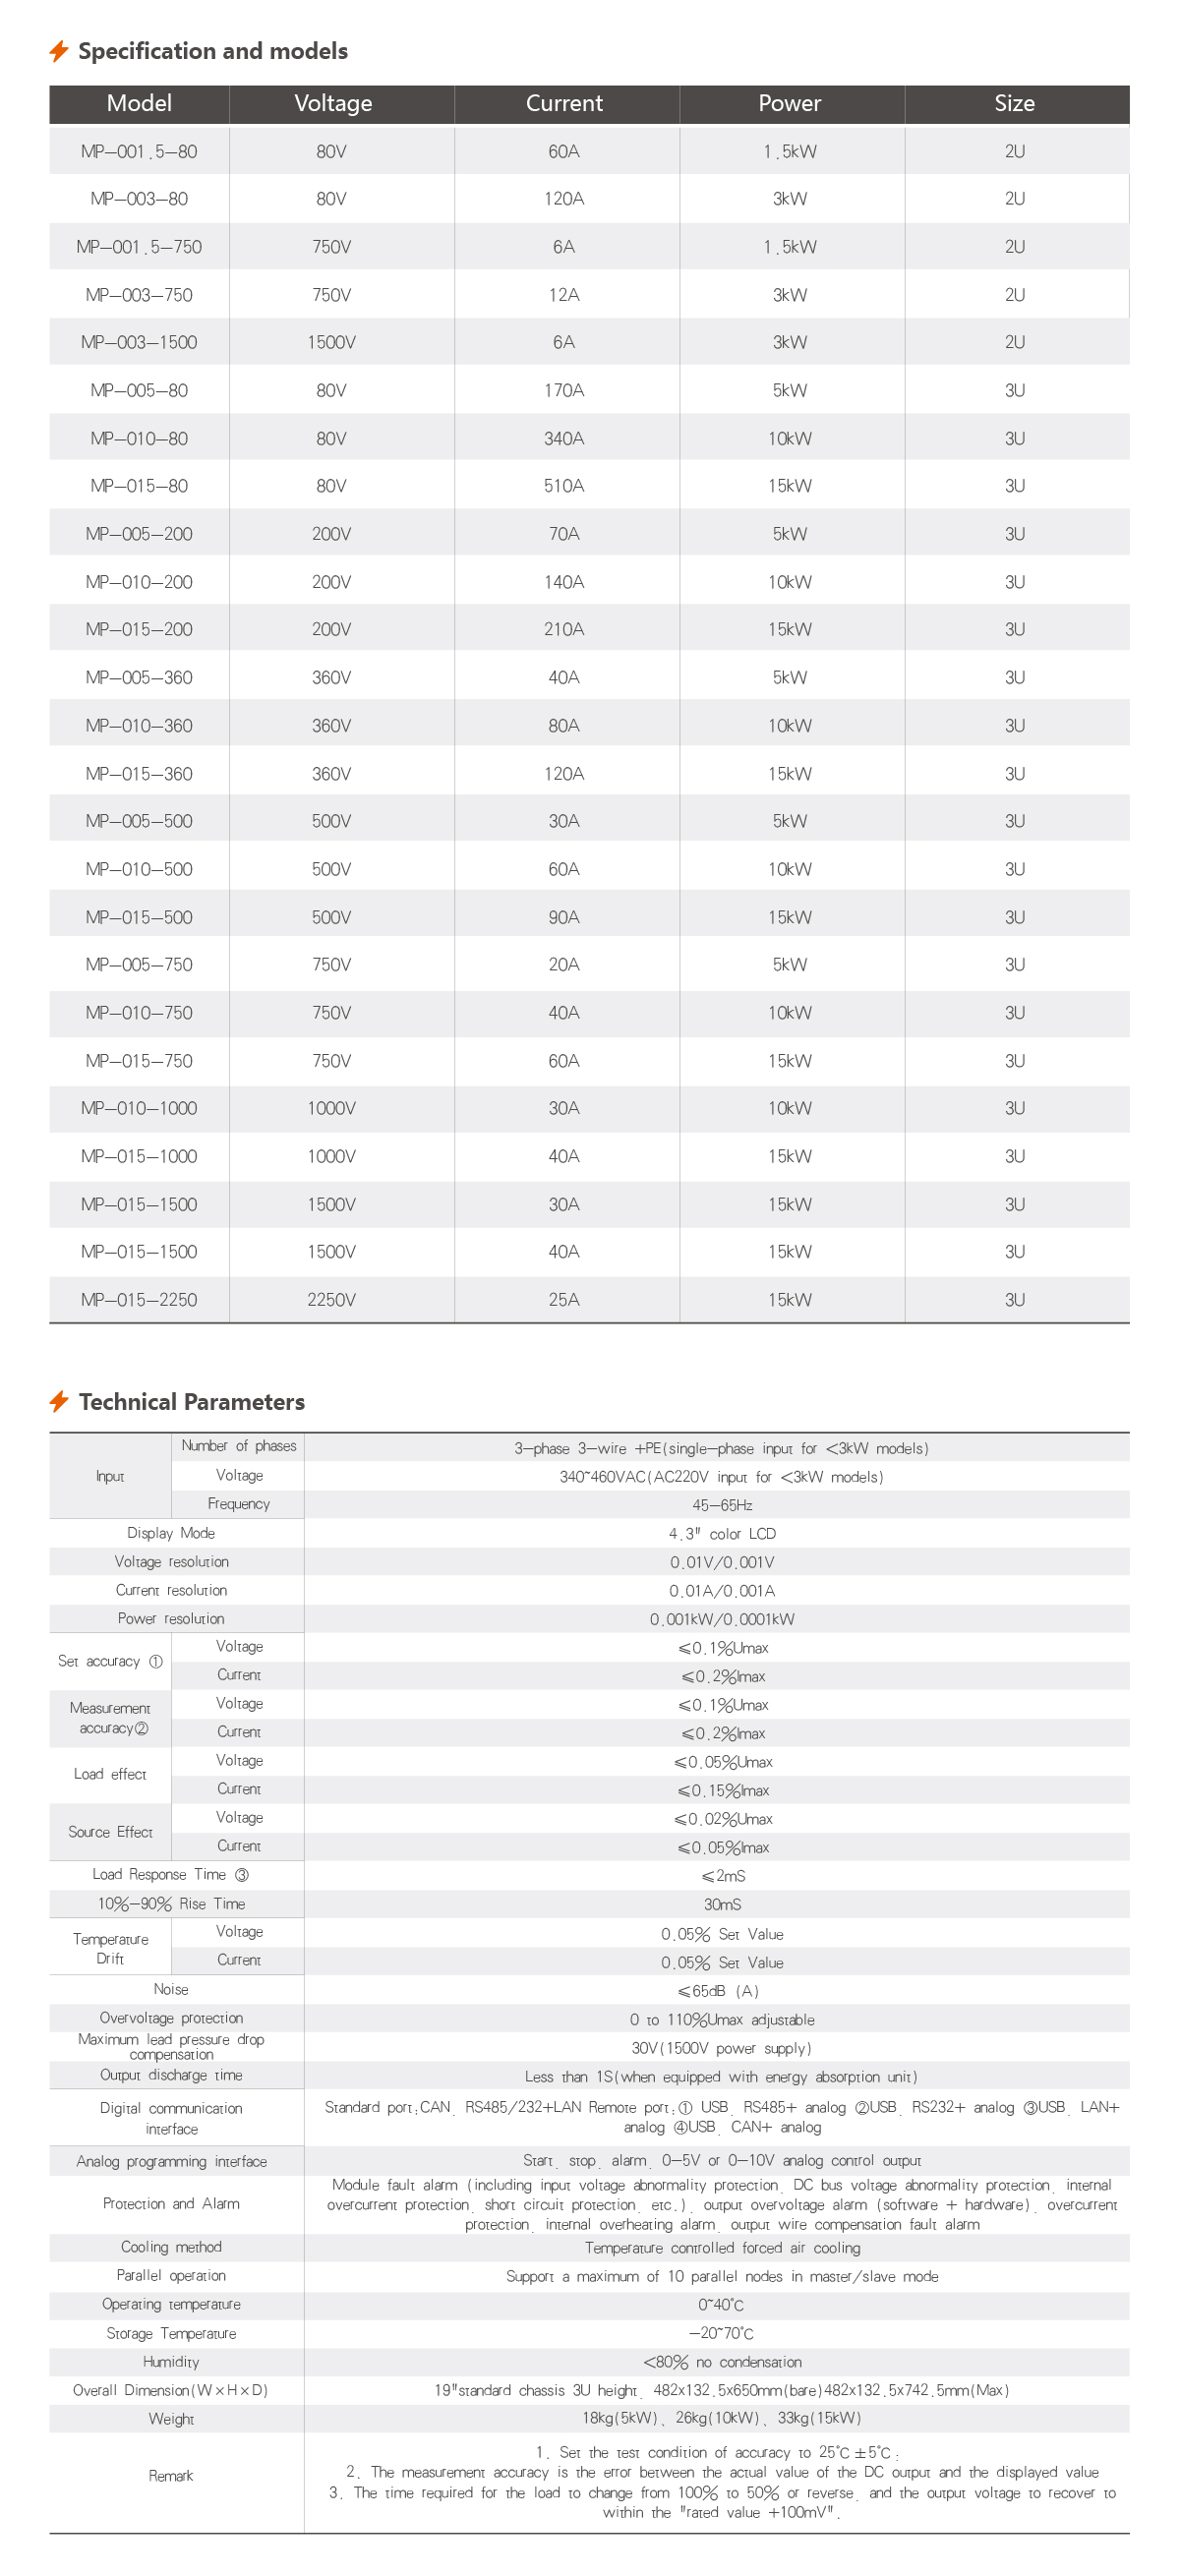Select the MP-005-360 model cell
The width and height of the screenshot is (1180, 2576).
click(139, 678)
